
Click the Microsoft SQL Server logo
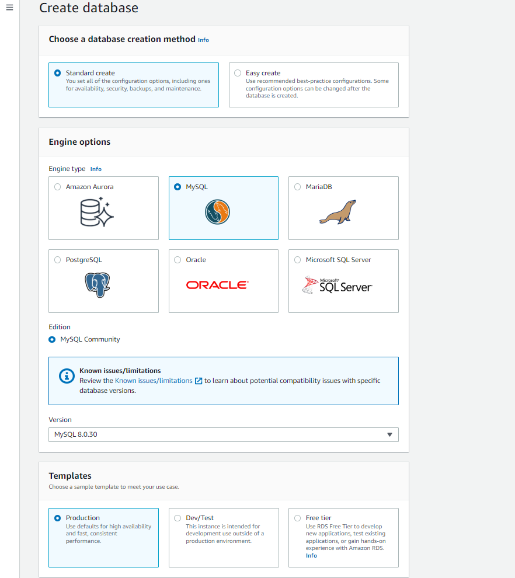click(x=337, y=285)
